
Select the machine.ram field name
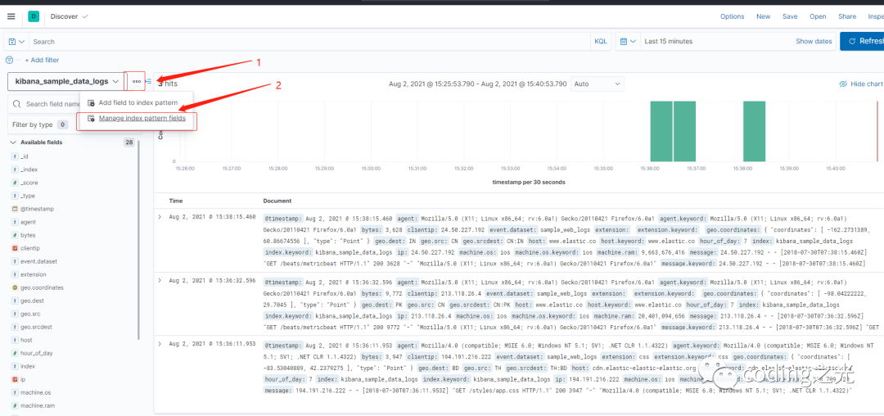point(37,406)
